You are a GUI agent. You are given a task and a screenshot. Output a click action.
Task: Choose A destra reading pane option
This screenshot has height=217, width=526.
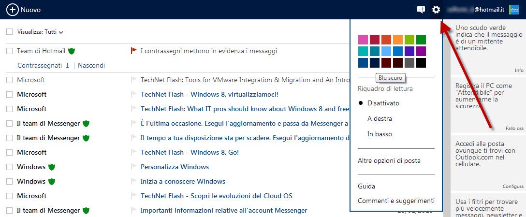(x=380, y=118)
